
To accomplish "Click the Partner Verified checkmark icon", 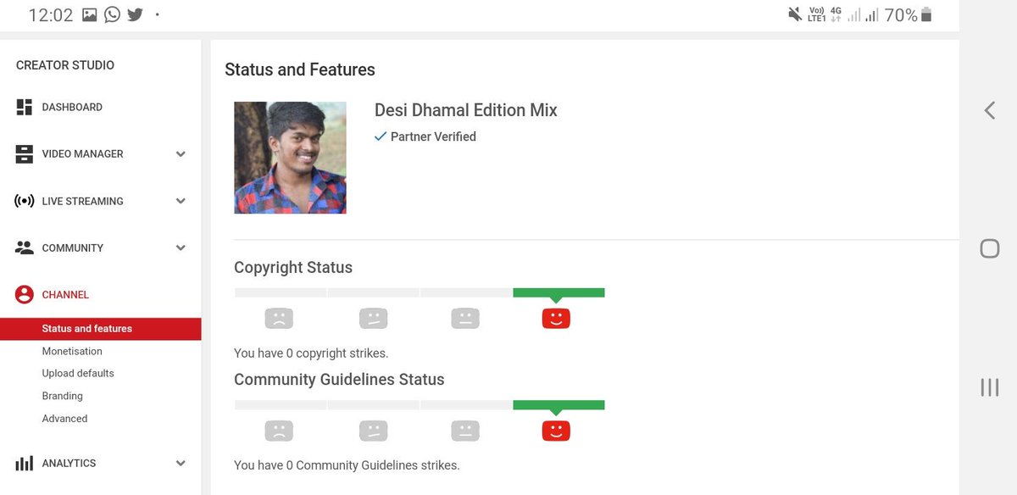I will tap(381, 136).
